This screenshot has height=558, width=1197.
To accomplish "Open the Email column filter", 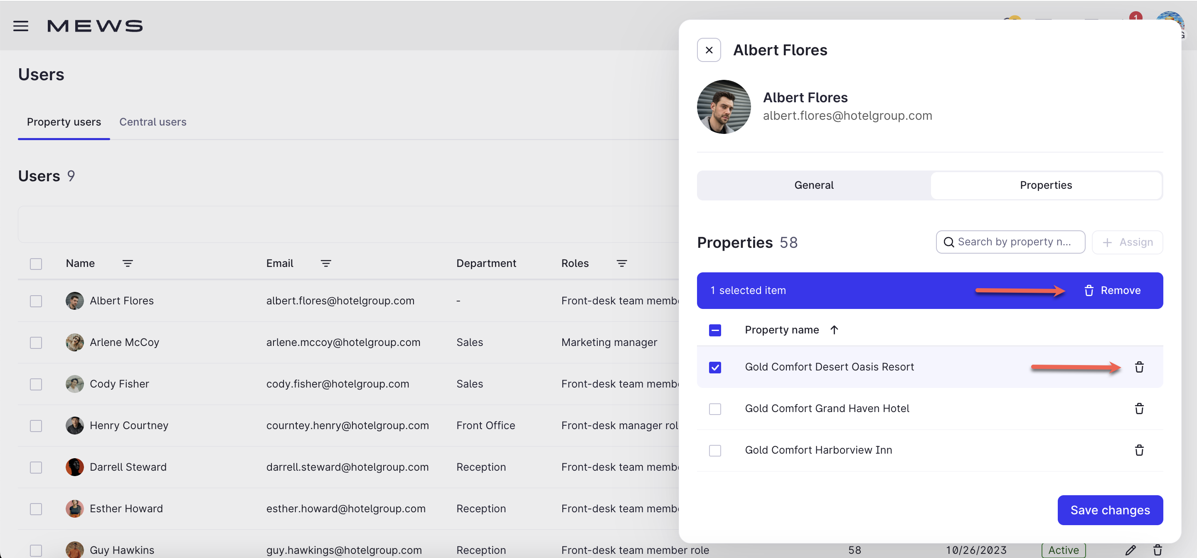I will click(326, 264).
